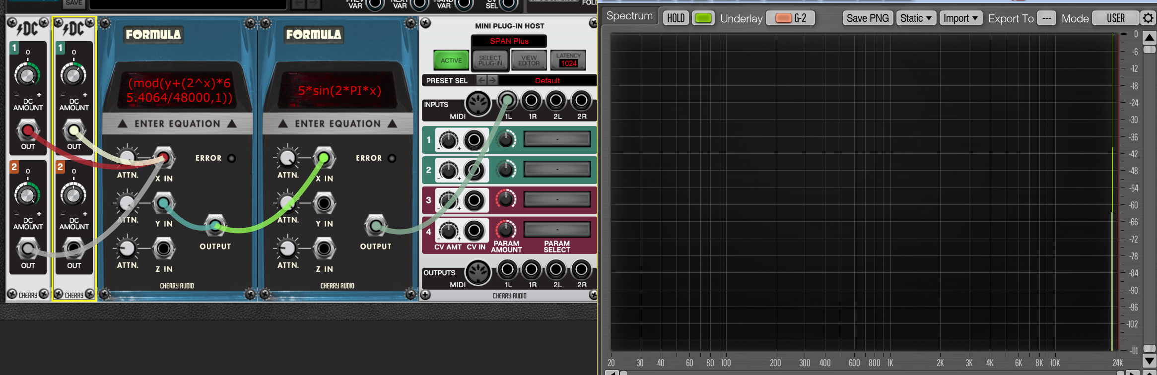Click the 5*sin(2*PI*x) equation display
The image size is (1157, 375).
click(340, 91)
